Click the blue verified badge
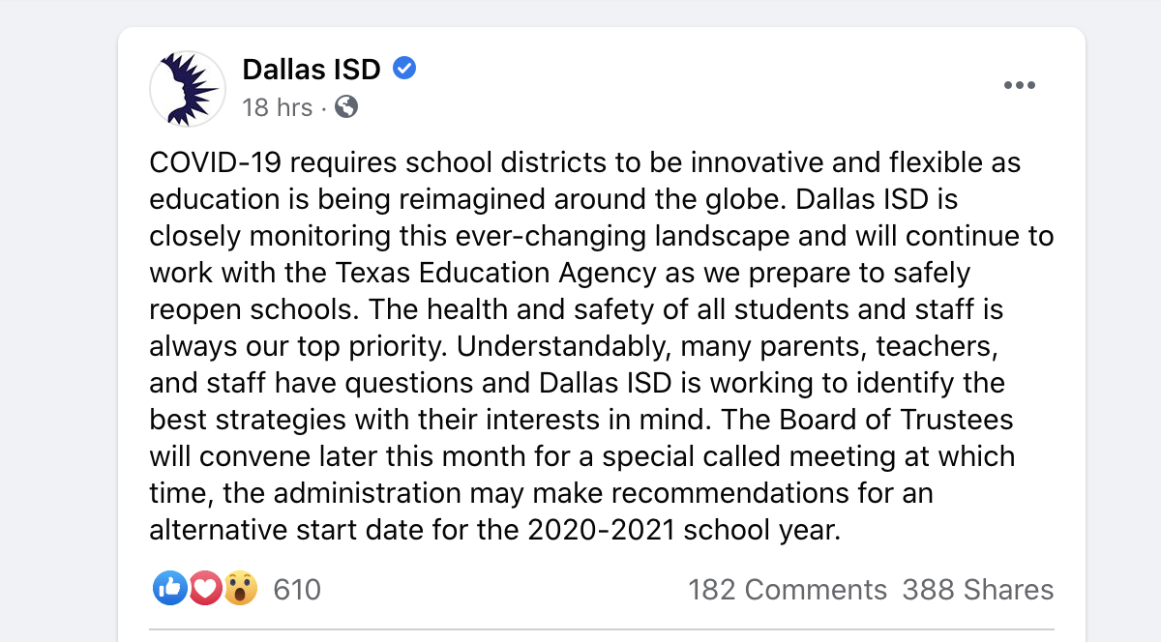 pos(404,69)
